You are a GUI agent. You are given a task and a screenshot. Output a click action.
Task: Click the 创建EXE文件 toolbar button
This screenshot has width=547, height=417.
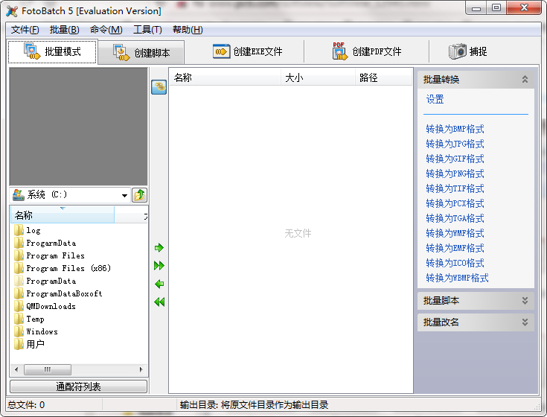click(x=247, y=51)
